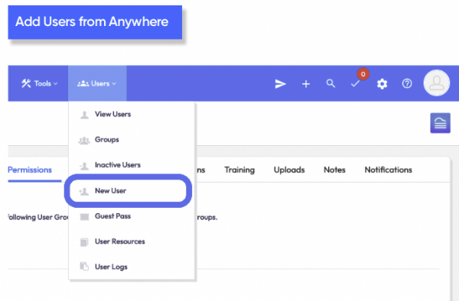459x301 pixels.
Task: Select View Users from the menu
Action: click(x=132, y=115)
